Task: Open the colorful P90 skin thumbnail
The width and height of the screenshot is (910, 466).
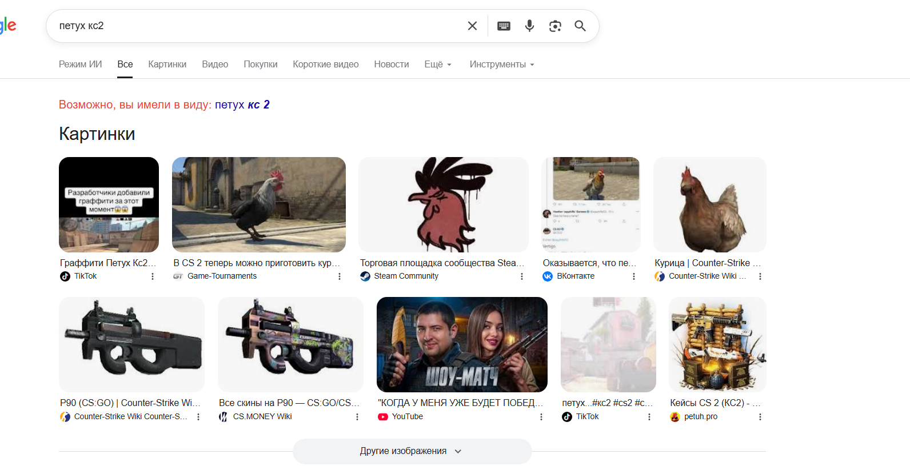Action: coord(290,344)
